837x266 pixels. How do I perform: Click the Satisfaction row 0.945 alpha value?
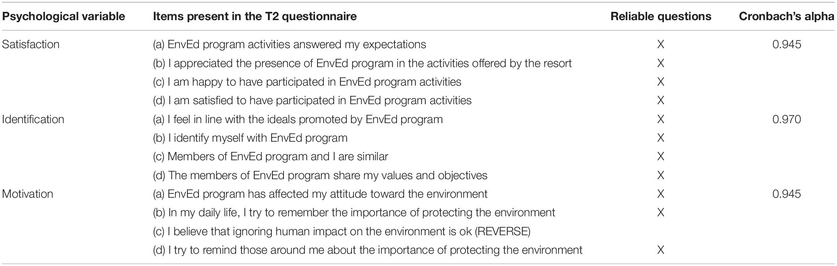pyautogui.click(x=787, y=44)
